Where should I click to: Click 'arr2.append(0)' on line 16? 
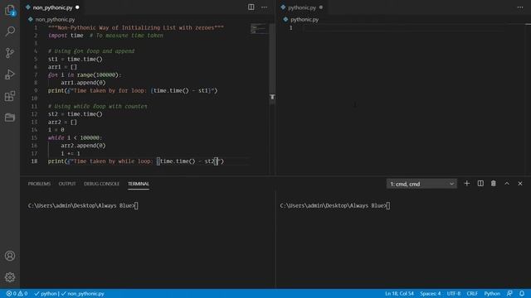[x=83, y=146]
